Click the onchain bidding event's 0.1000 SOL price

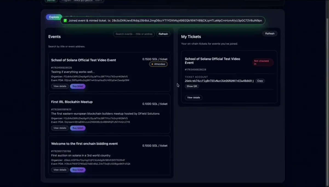click(x=155, y=146)
